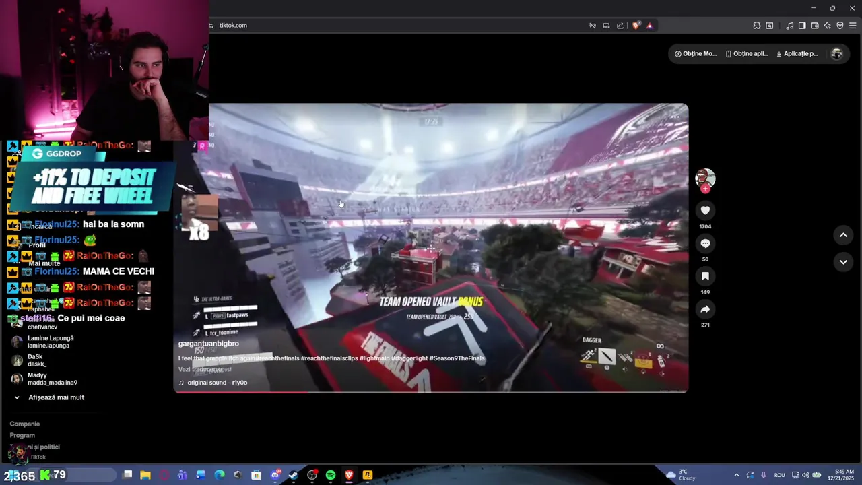This screenshot has width=862, height=485.
Task: Go to previous video with up arrow
Action: [843, 235]
